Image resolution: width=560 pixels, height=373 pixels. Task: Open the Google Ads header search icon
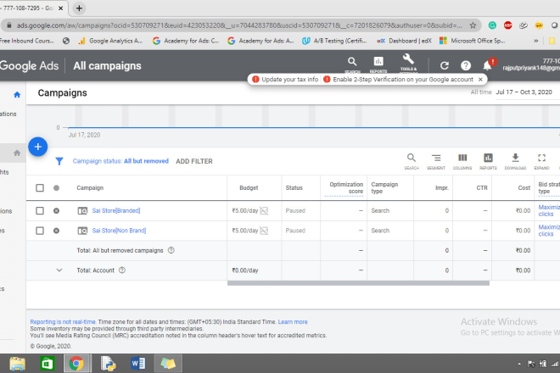coord(352,62)
